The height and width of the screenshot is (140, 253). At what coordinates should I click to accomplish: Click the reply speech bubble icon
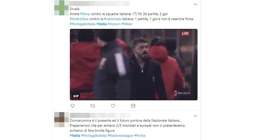[73, 106]
